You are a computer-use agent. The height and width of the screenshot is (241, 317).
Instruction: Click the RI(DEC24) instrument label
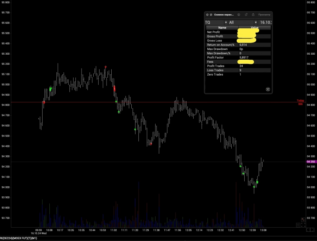[x=18, y=238]
